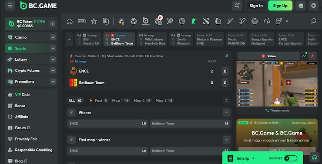Collapse the First map - winner market
The height and width of the screenshot is (164, 322).
(226, 140)
